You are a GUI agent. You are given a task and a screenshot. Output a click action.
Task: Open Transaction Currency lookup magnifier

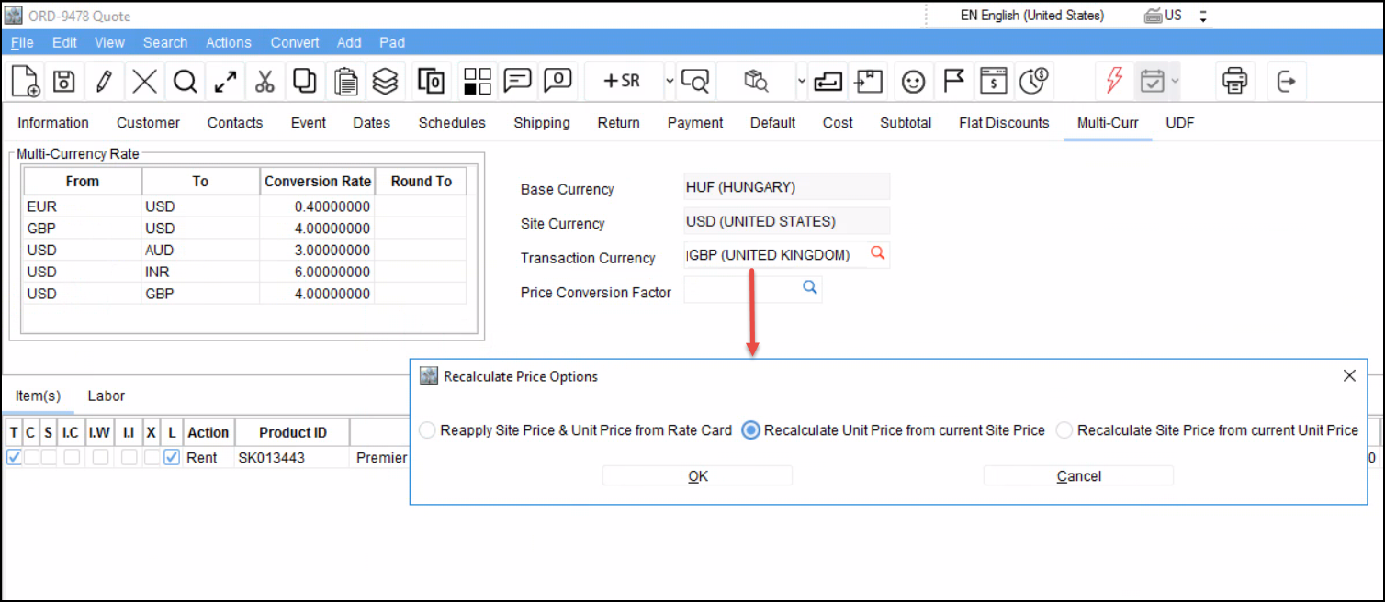pos(877,254)
